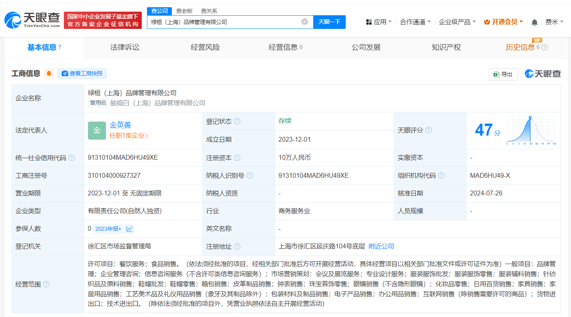Click the bell icon beside 工商信息 heading
This screenshot has height=317, width=571.
(49, 73)
